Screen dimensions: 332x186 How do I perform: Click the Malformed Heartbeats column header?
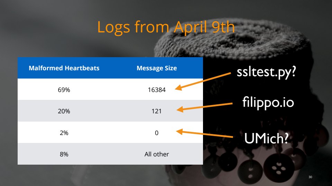coord(64,68)
